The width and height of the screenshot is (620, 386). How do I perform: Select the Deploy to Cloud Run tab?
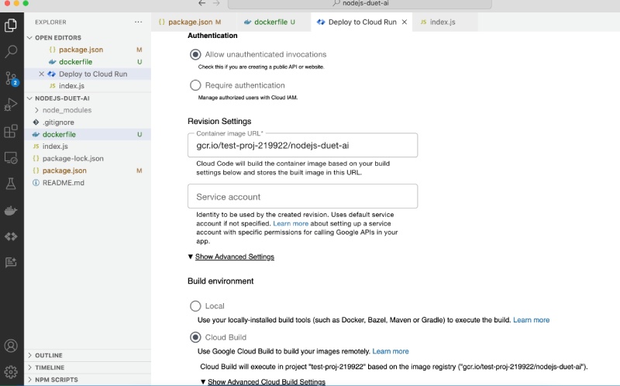point(362,22)
